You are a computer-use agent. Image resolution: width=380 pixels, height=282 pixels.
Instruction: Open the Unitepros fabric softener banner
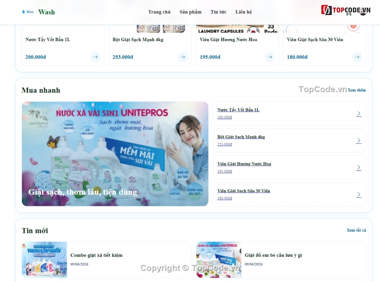115,154
